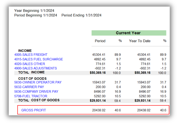Select Carrier Pay period value 200.00

pos(101,87)
